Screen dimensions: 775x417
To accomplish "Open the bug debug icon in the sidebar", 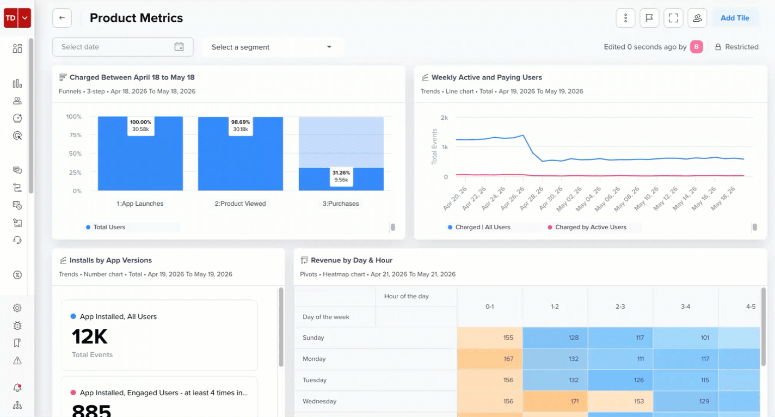I will click(17, 326).
